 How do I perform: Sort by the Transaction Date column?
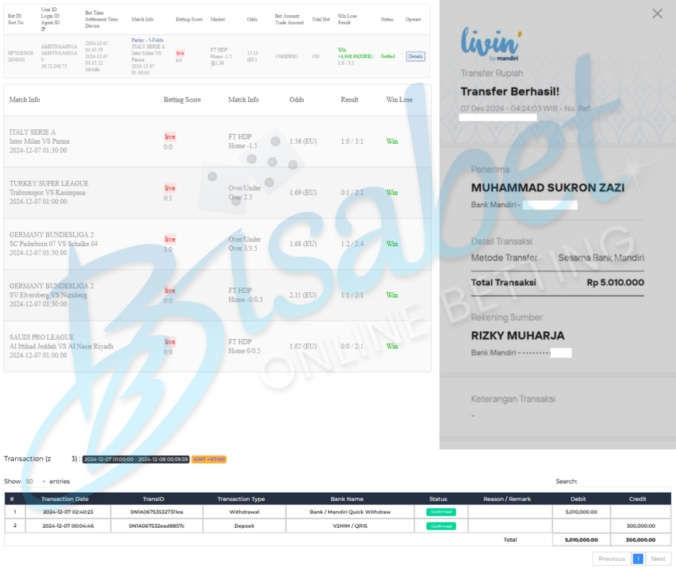pos(65,499)
